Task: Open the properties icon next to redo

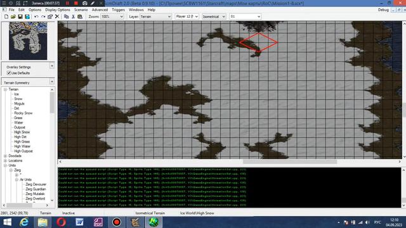Action: (x=50, y=16)
